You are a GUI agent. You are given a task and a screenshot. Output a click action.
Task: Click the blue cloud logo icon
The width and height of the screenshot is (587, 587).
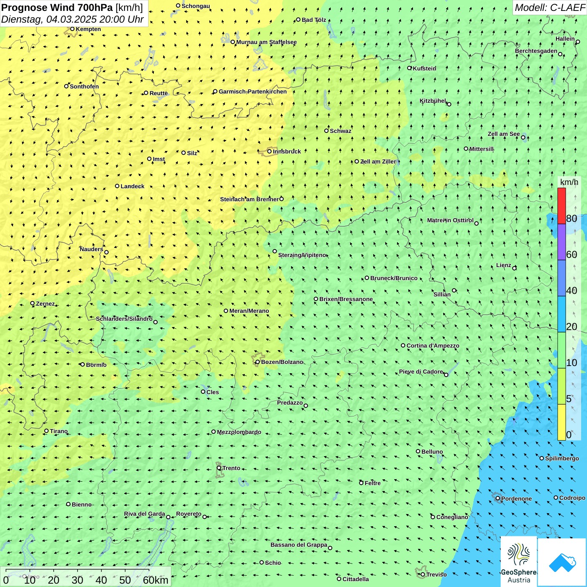[562, 562]
